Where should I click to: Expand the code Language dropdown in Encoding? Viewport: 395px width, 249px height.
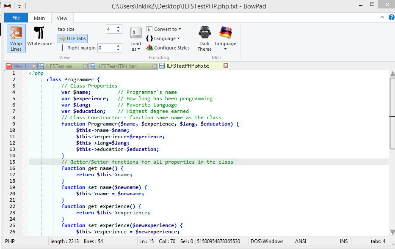click(163, 38)
